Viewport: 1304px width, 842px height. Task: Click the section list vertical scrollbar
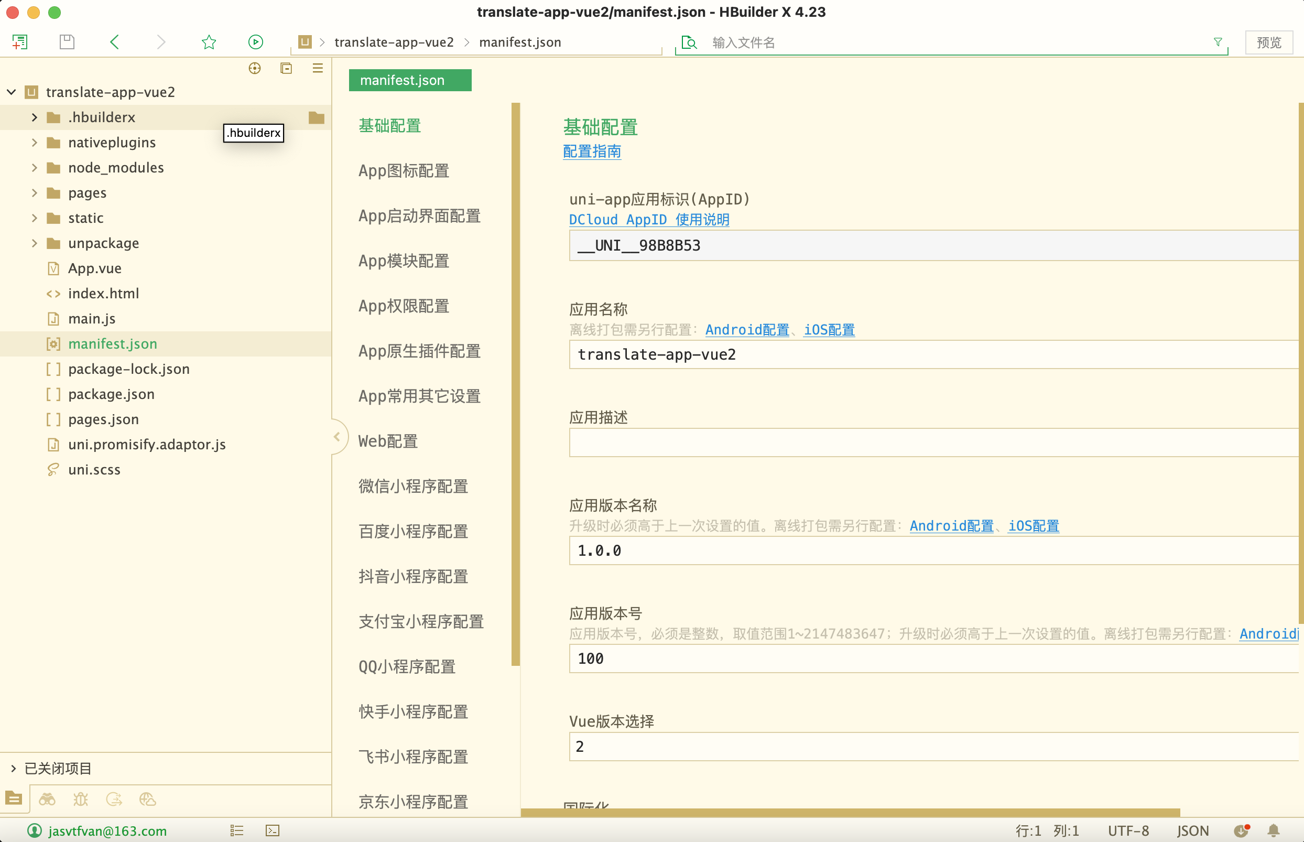pyautogui.click(x=515, y=384)
